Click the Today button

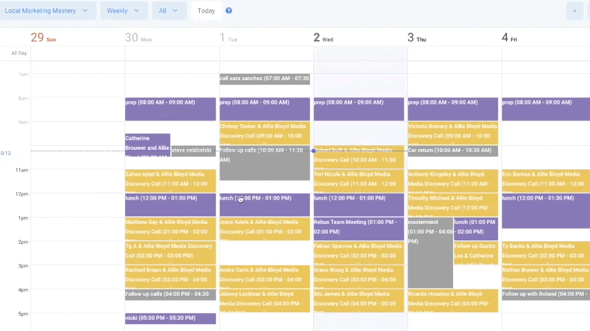206,10
